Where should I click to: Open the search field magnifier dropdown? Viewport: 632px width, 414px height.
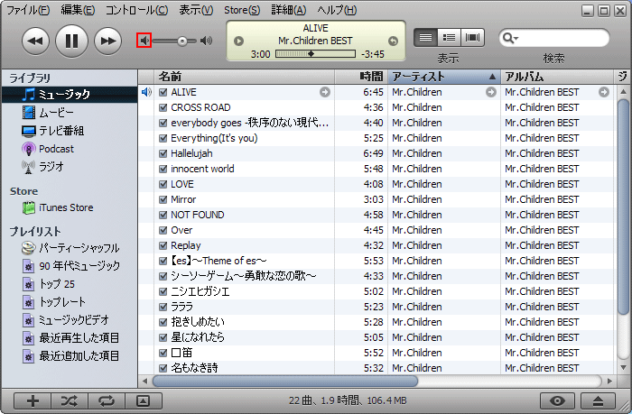[510, 38]
